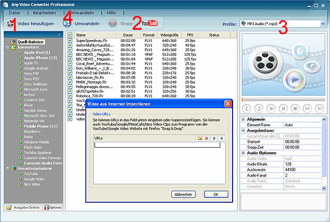Open the Bearbeiten menu
This screenshot has width=330, height=222.
[x=44, y=13]
